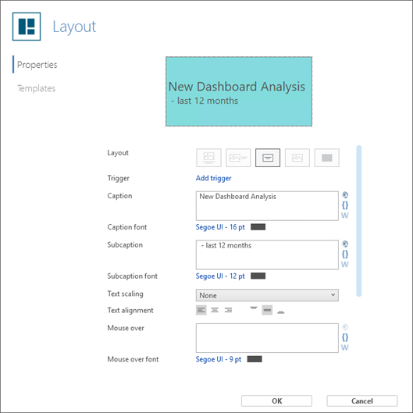Open the Caption font Segoe UI 16 pt settings
This screenshot has height=413, width=413.
pyautogui.click(x=220, y=227)
